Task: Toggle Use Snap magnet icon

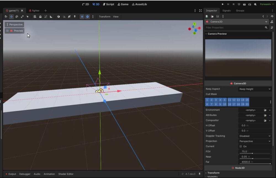Action: [x=64, y=17]
